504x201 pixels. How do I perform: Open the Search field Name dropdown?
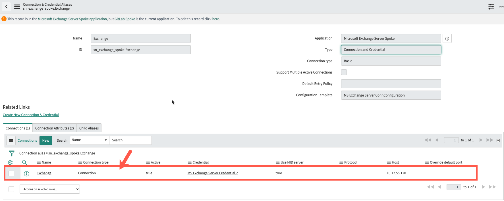click(90, 140)
